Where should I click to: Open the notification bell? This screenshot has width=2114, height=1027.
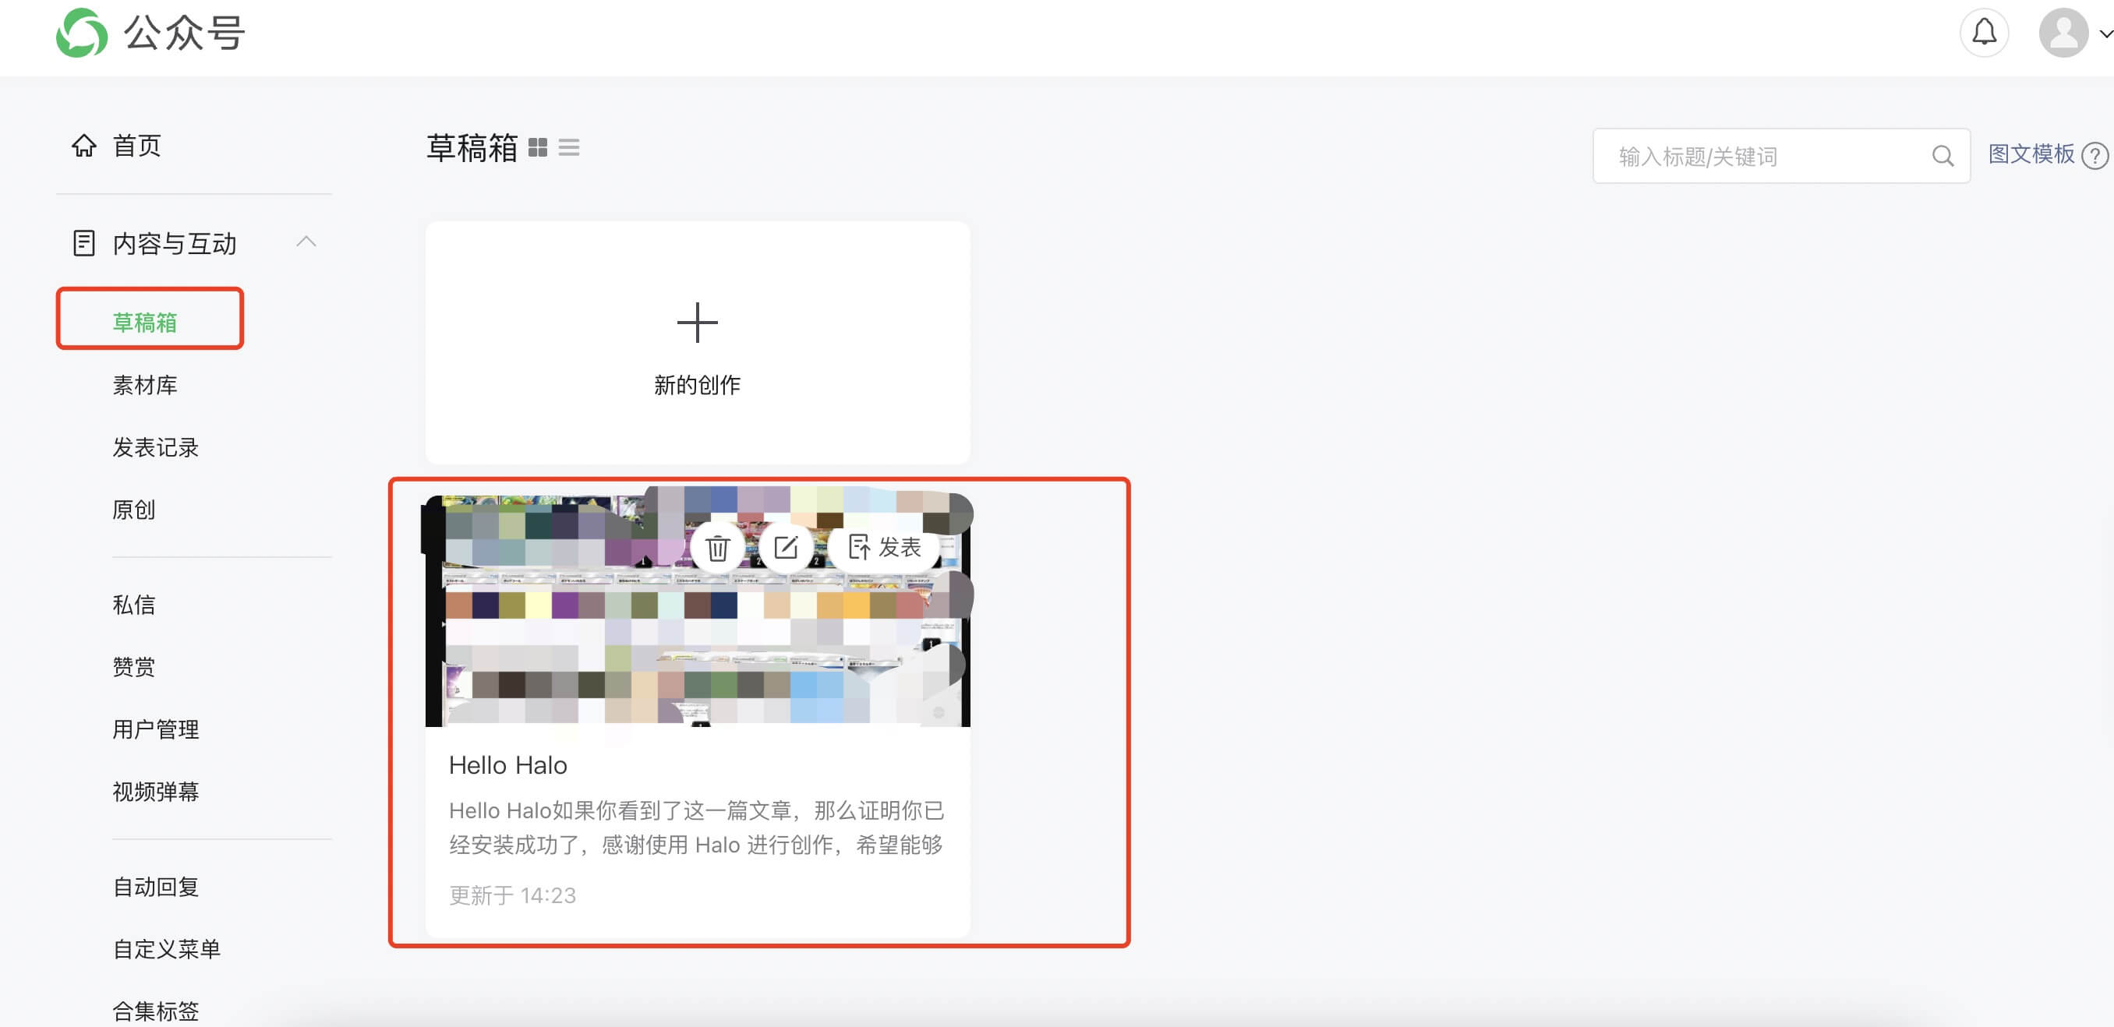pos(1984,33)
